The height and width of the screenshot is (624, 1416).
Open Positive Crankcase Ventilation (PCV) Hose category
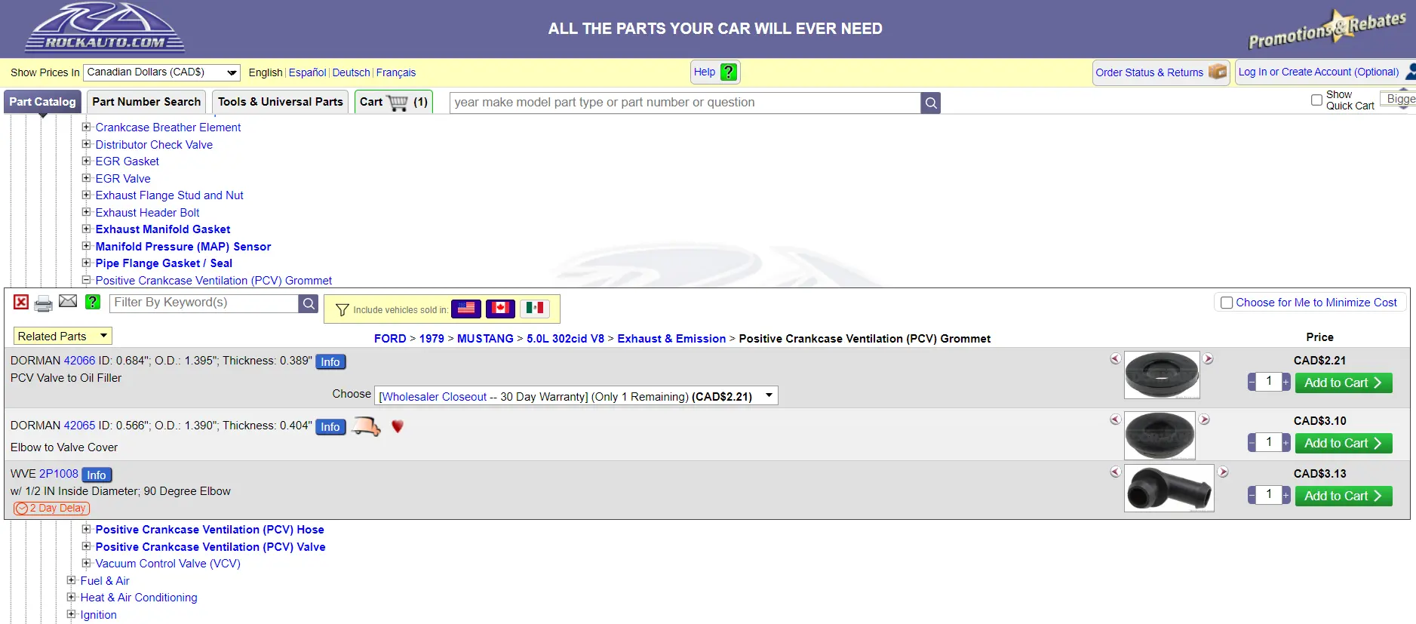pyautogui.click(x=210, y=530)
